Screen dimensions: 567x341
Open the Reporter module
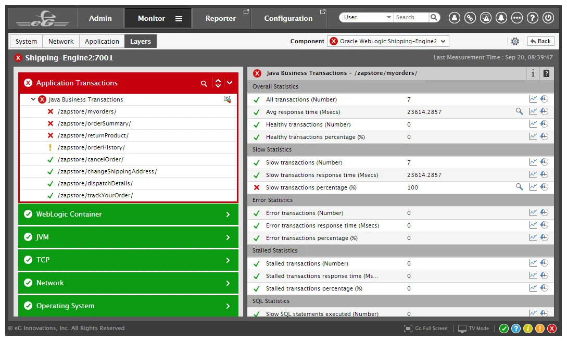pos(221,18)
